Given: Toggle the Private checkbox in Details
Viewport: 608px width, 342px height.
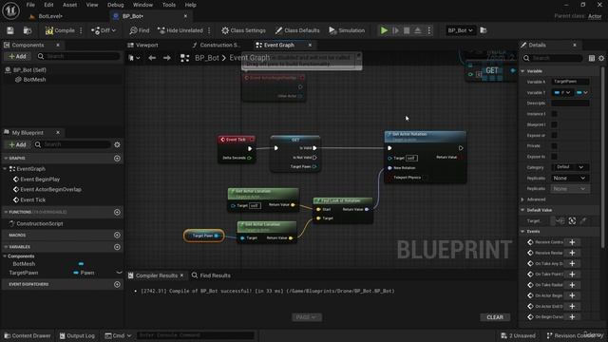Looking at the screenshot, I should tap(554, 145).
